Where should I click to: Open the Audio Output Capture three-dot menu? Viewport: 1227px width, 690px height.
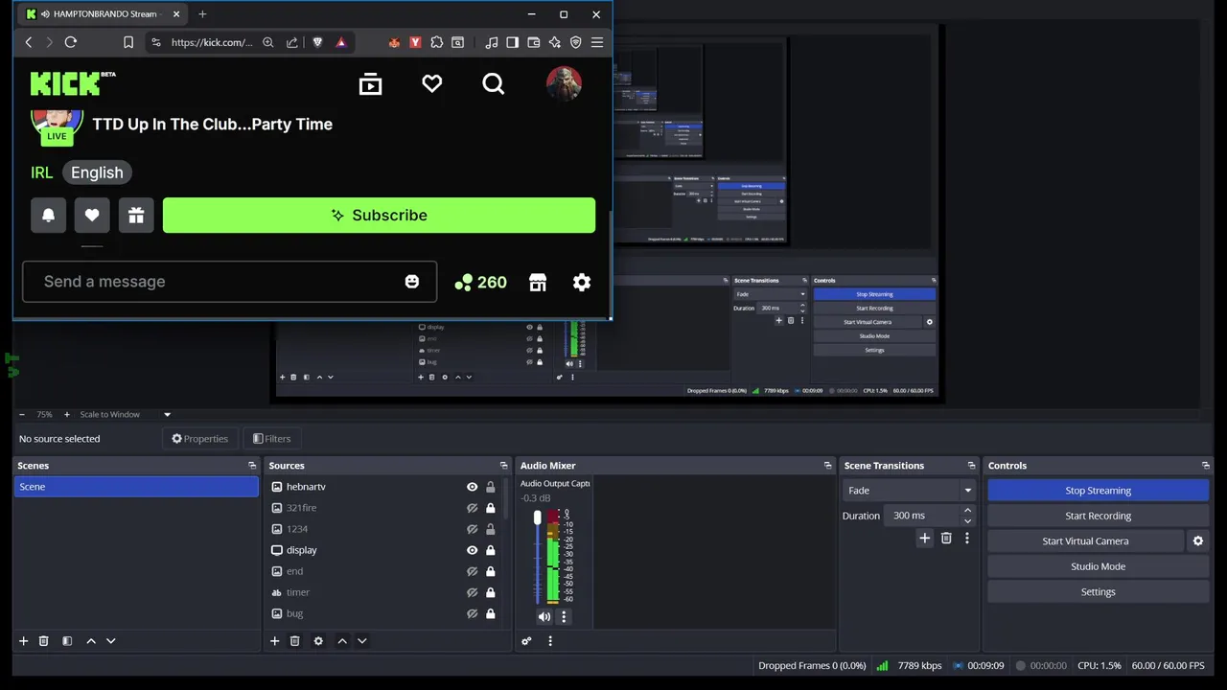[564, 617]
